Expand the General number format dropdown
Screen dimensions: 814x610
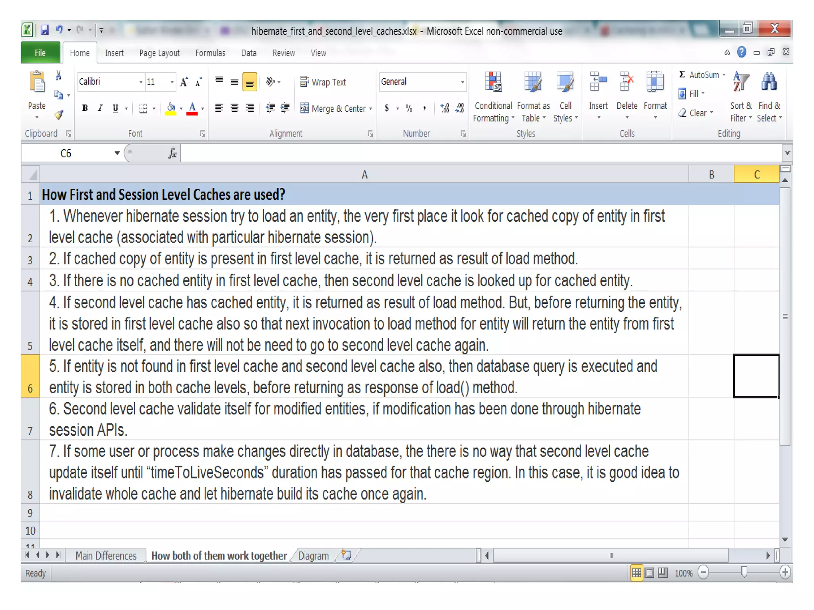click(x=462, y=82)
